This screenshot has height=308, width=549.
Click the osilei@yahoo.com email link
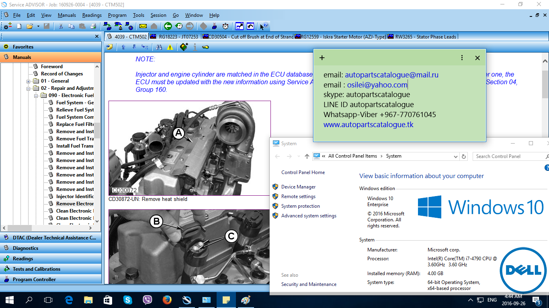pyautogui.click(x=377, y=85)
